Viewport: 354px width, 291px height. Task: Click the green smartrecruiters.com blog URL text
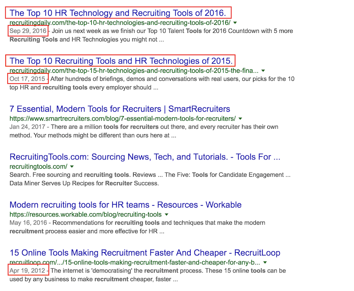click(x=123, y=119)
